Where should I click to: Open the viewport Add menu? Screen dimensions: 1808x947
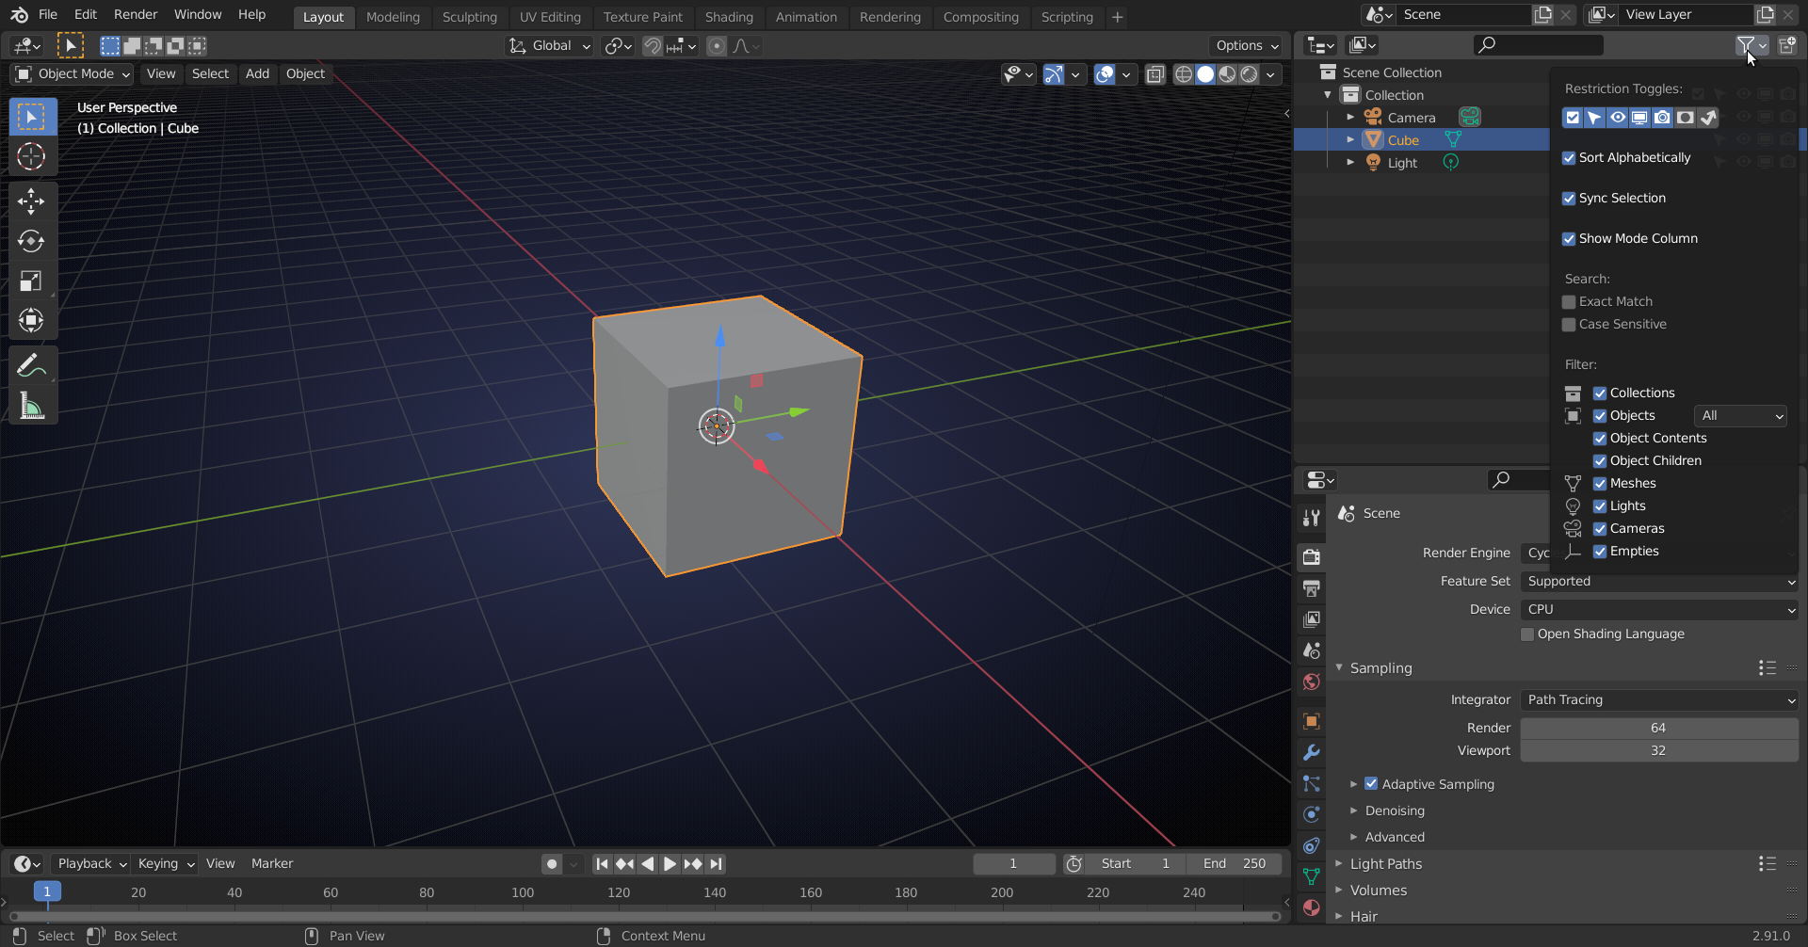point(257,74)
